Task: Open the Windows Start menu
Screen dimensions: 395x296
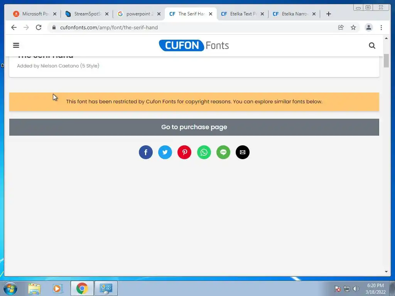Action: (x=10, y=288)
